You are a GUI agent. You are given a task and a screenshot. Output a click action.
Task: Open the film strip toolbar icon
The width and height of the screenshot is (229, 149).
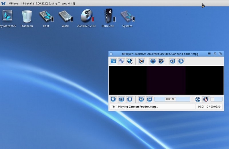tap(141, 61)
